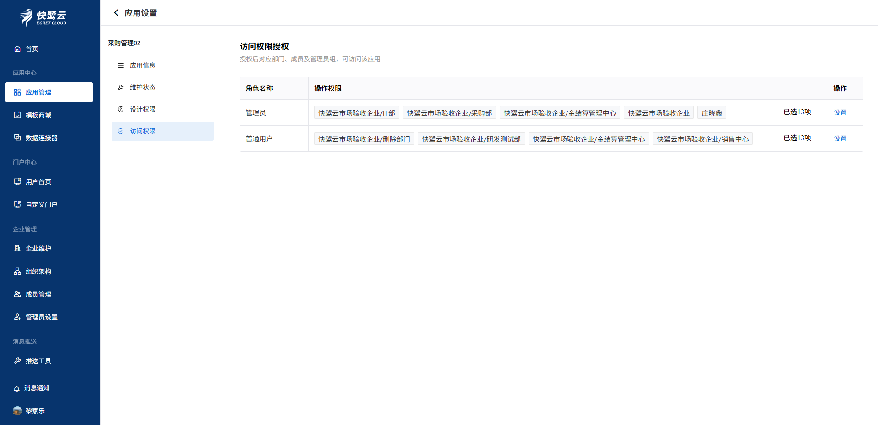Click the 庄晓鑫 permission tag
Screen dimensions: 878x425
(712, 113)
